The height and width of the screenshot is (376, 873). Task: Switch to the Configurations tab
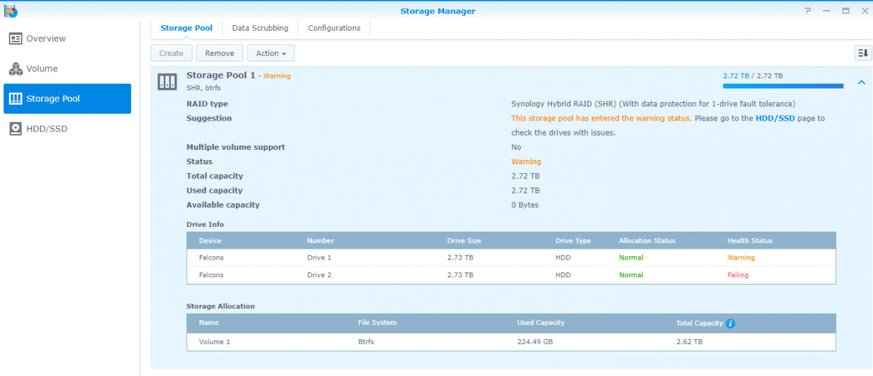(x=334, y=28)
